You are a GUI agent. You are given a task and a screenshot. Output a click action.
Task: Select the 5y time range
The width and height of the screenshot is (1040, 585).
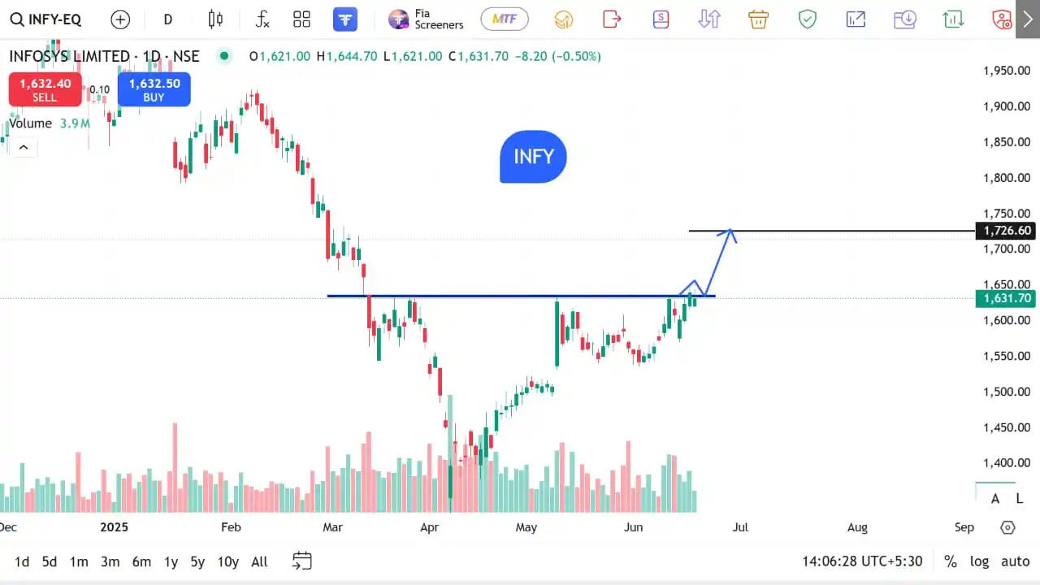click(x=197, y=561)
